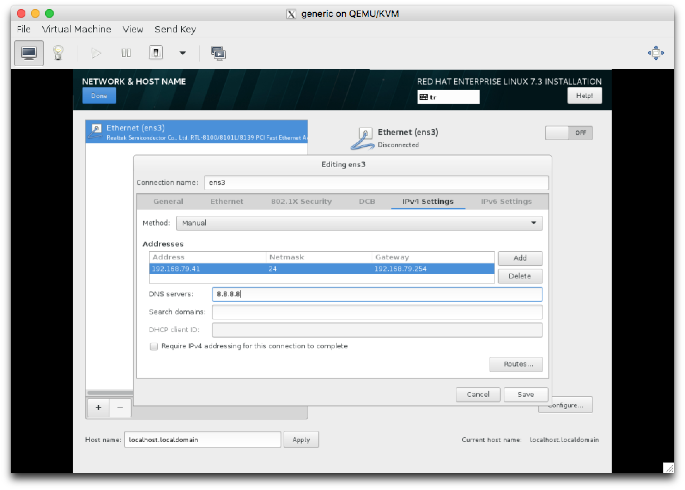Click the Host name input field
Viewport: 685px width, 490px height.
tap(202, 440)
